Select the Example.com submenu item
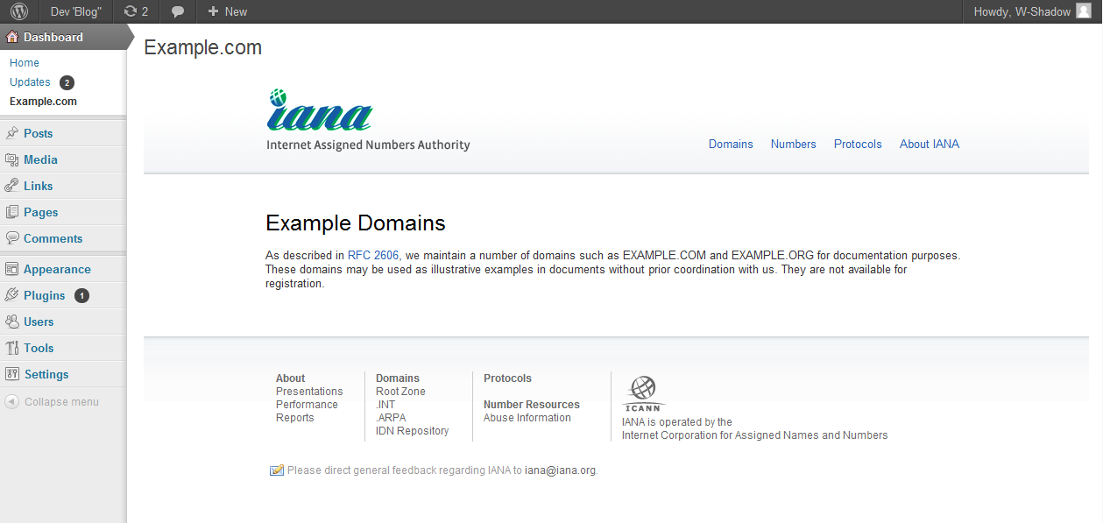The width and height of the screenshot is (1103, 523). [43, 102]
